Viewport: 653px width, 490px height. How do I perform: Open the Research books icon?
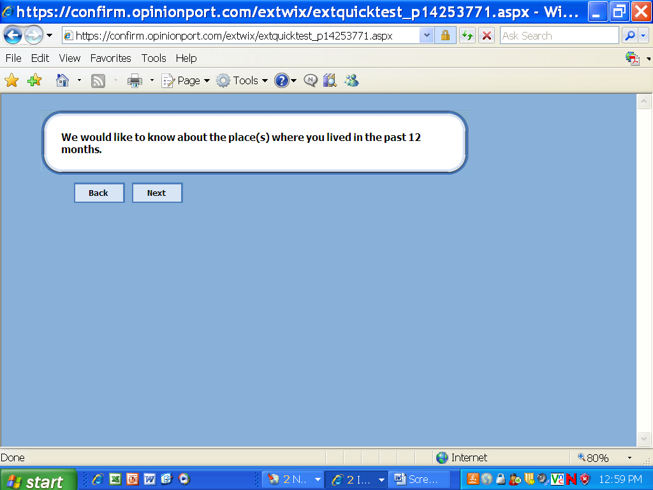click(330, 80)
